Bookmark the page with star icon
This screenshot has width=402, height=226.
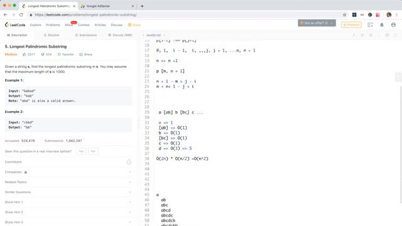pyautogui.click(x=345, y=15)
